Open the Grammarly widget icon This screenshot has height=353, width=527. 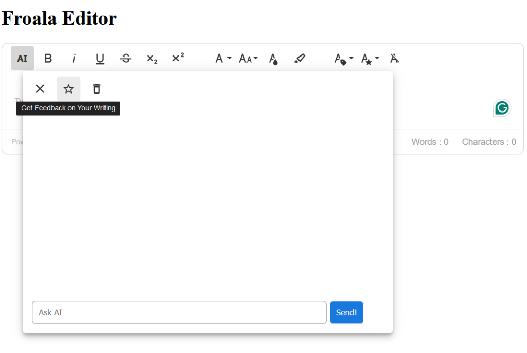click(502, 108)
